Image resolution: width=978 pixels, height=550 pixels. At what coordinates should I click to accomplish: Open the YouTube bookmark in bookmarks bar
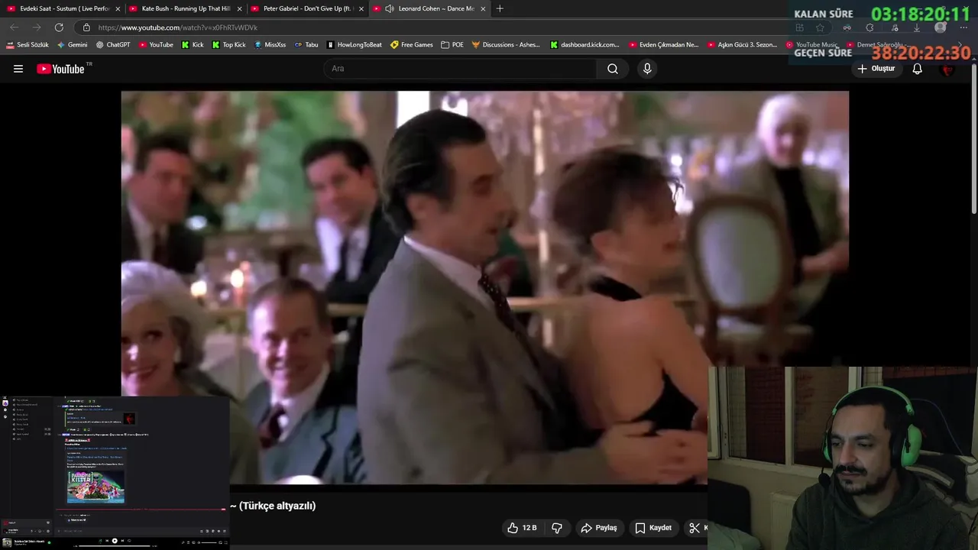[156, 45]
